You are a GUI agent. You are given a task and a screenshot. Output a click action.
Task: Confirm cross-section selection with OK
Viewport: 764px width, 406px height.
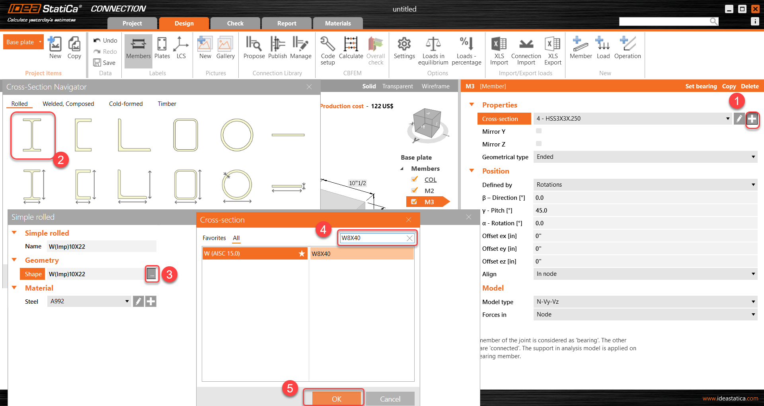point(336,398)
